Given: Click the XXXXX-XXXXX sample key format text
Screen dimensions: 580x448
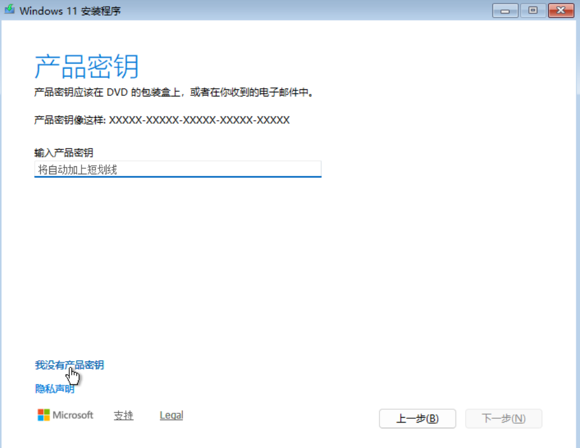Looking at the screenshot, I should [x=199, y=120].
